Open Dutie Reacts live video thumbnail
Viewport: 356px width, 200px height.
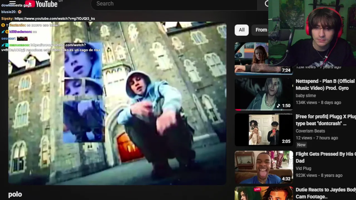click(263, 193)
